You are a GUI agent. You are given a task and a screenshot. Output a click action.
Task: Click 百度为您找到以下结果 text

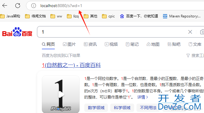point(61,55)
